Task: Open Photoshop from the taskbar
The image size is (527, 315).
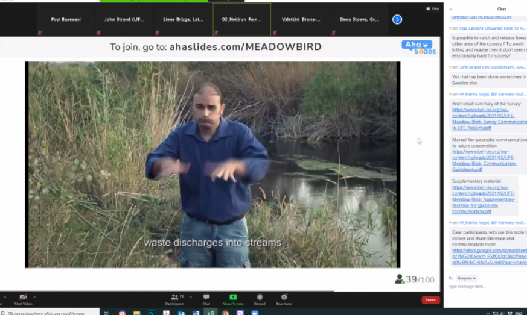Action: (x=152, y=313)
